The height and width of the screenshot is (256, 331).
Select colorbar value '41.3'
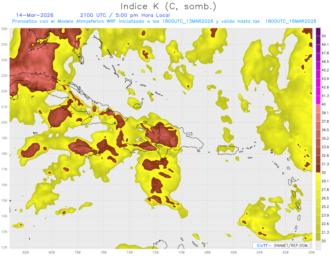[325, 96]
